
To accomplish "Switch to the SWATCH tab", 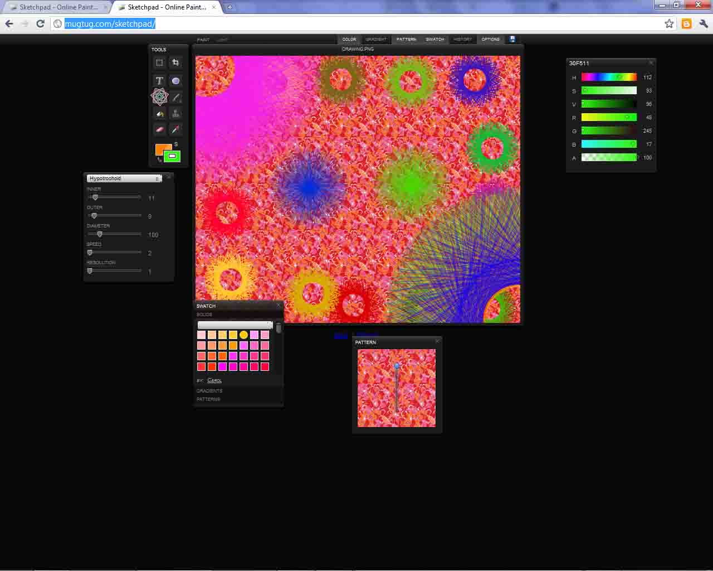I will pos(434,39).
